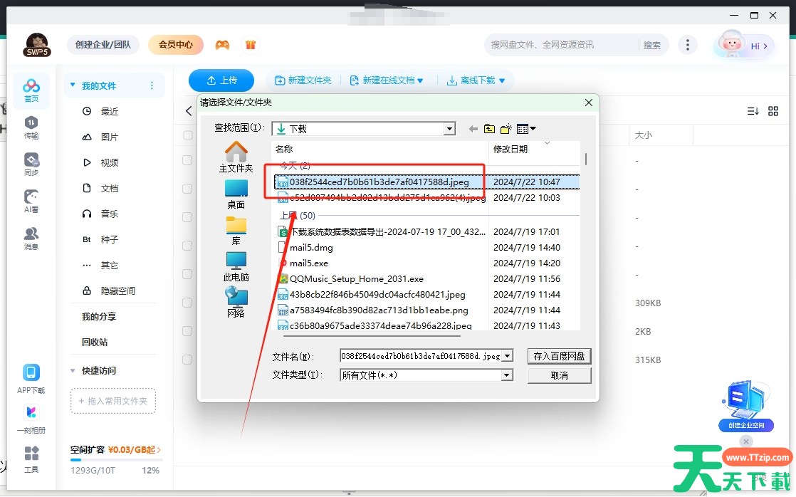Click the up-one-level folder icon
Image resolution: width=796 pixels, height=497 pixels.
(489, 129)
